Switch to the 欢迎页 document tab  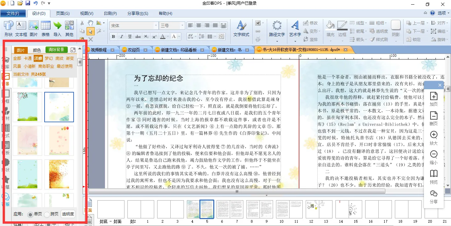point(133,50)
